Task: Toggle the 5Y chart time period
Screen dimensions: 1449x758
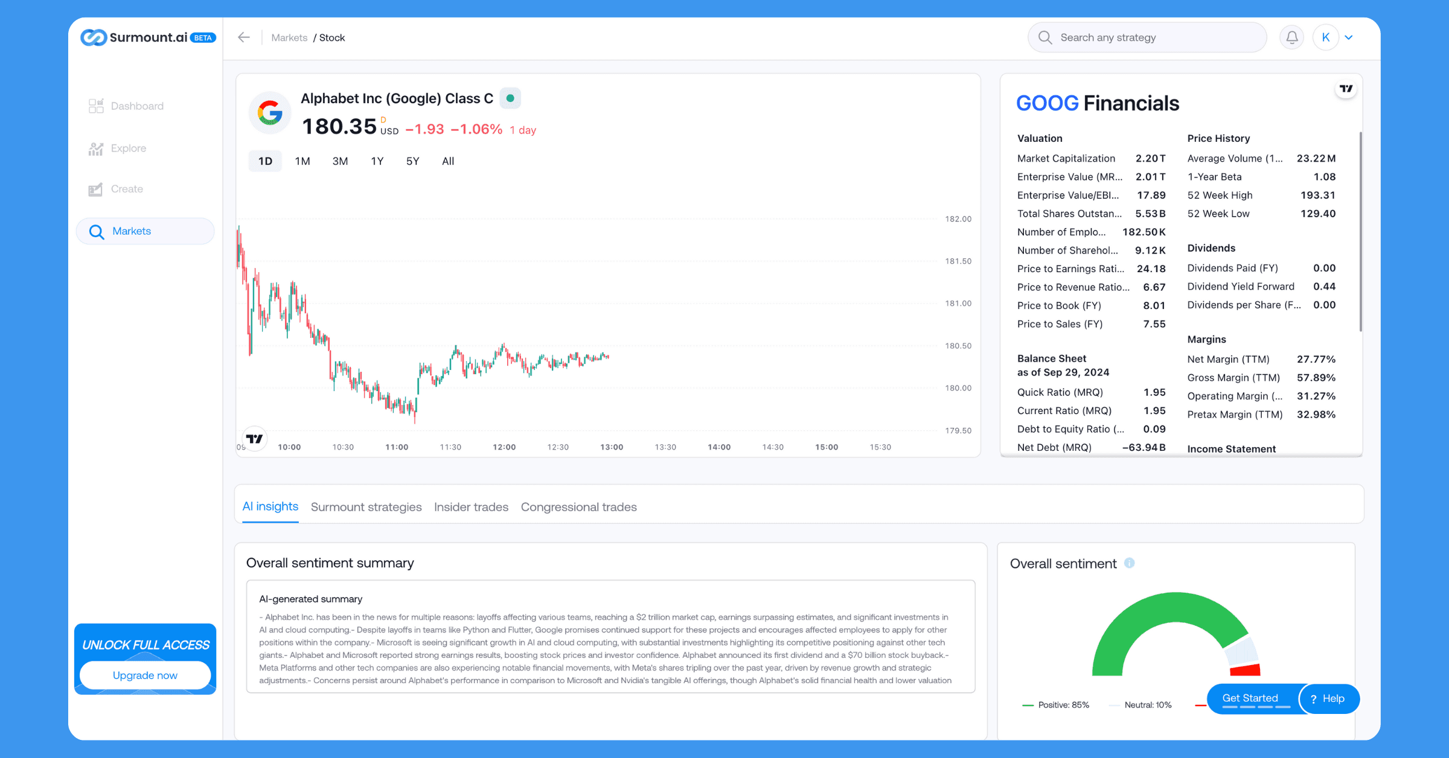Action: pyautogui.click(x=412, y=161)
